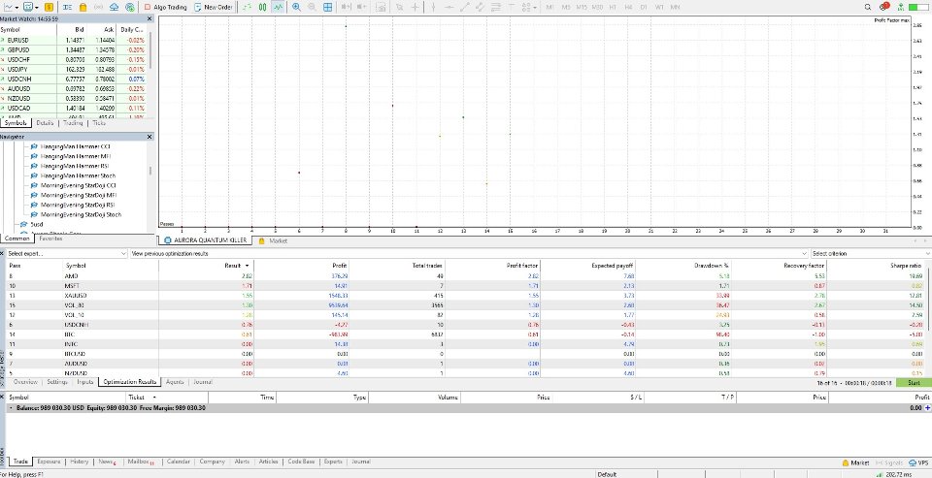
Task: Tile windows with grid icon
Action: 327,7
